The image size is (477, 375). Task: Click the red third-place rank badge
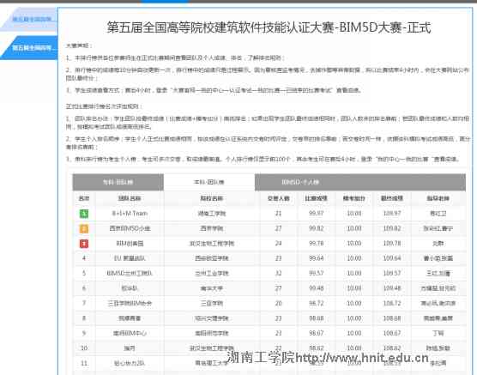[84, 243]
